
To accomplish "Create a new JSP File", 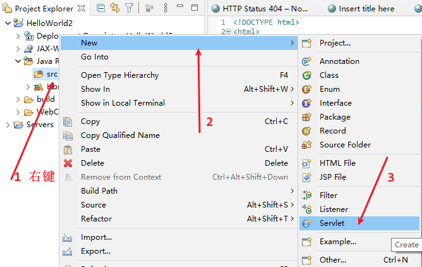I will [x=359, y=177].
